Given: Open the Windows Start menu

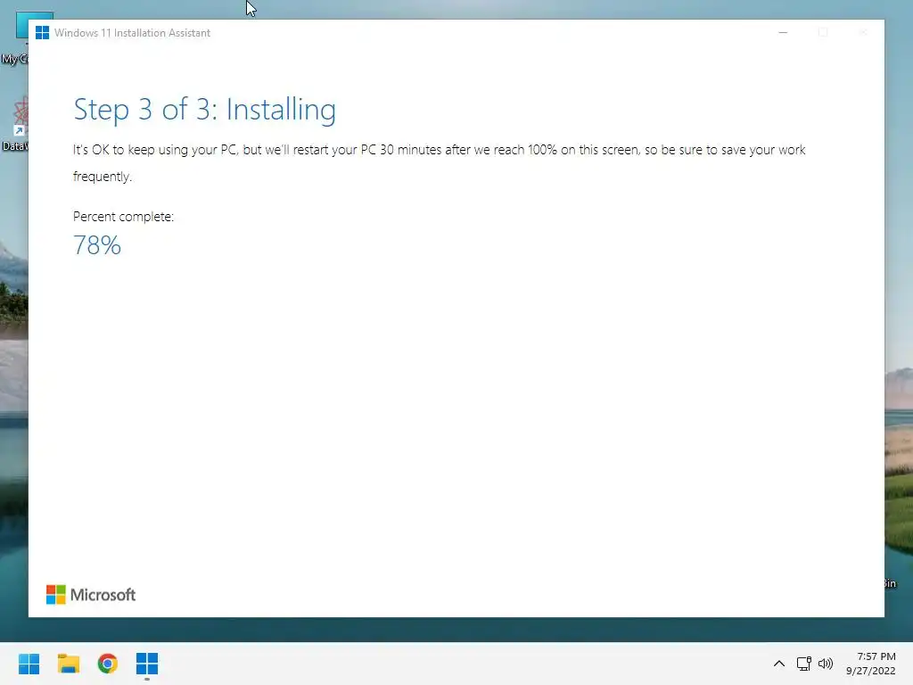Looking at the screenshot, I should point(29,664).
